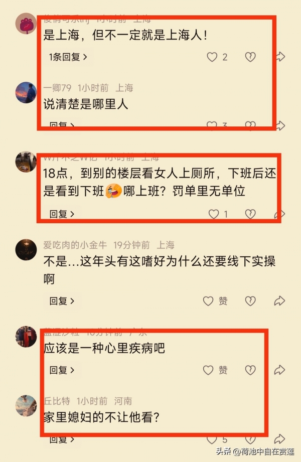The height and width of the screenshot is (462, 301).
Task: Share the '家里媳妇的不让他看' comment
Action: click(x=279, y=439)
